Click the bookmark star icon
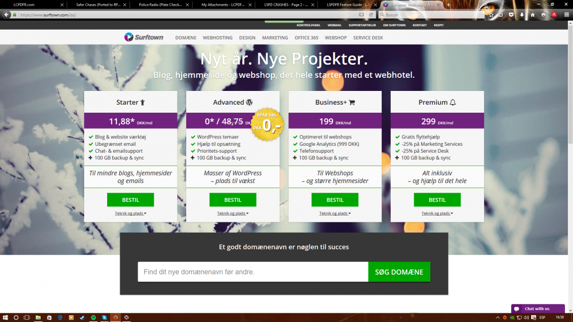 tap(491, 15)
